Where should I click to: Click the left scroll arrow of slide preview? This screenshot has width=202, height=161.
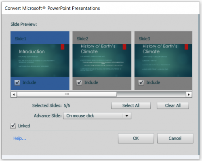point(14,95)
